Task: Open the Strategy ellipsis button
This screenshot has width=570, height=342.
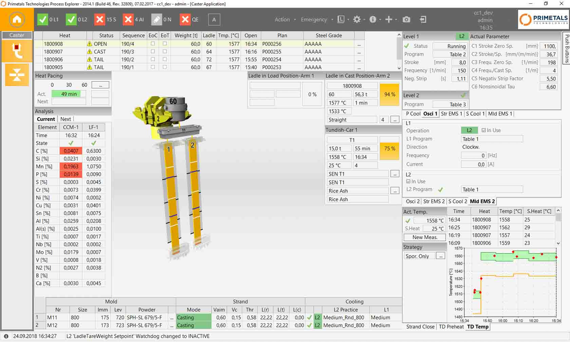Action: (x=440, y=256)
